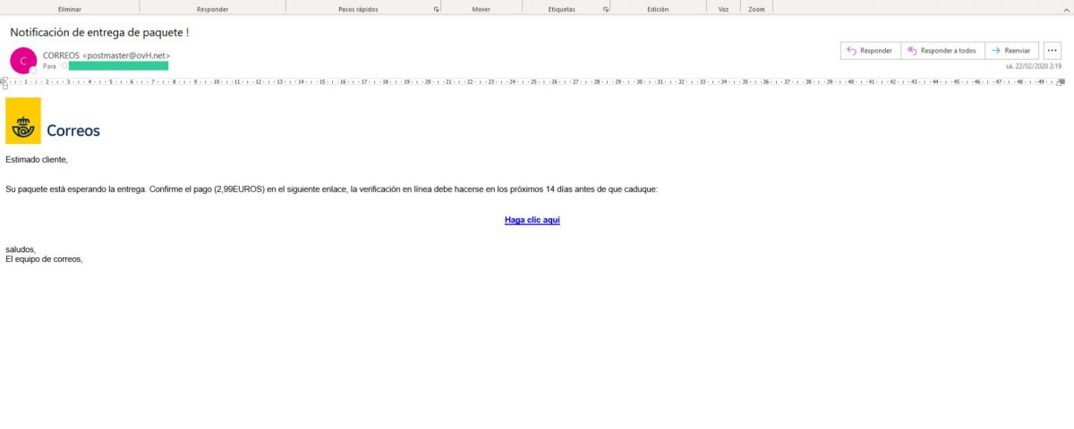Click the Correos yellow logo image
The height and width of the screenshot is (429, 1074).
tap(23, 121)
